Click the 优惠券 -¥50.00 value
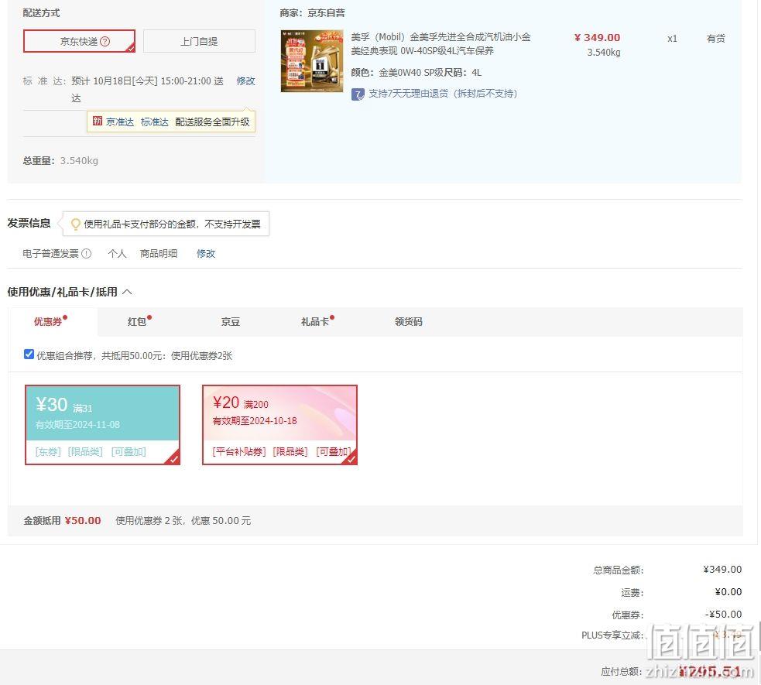The image size is (761, 685). 723,614
